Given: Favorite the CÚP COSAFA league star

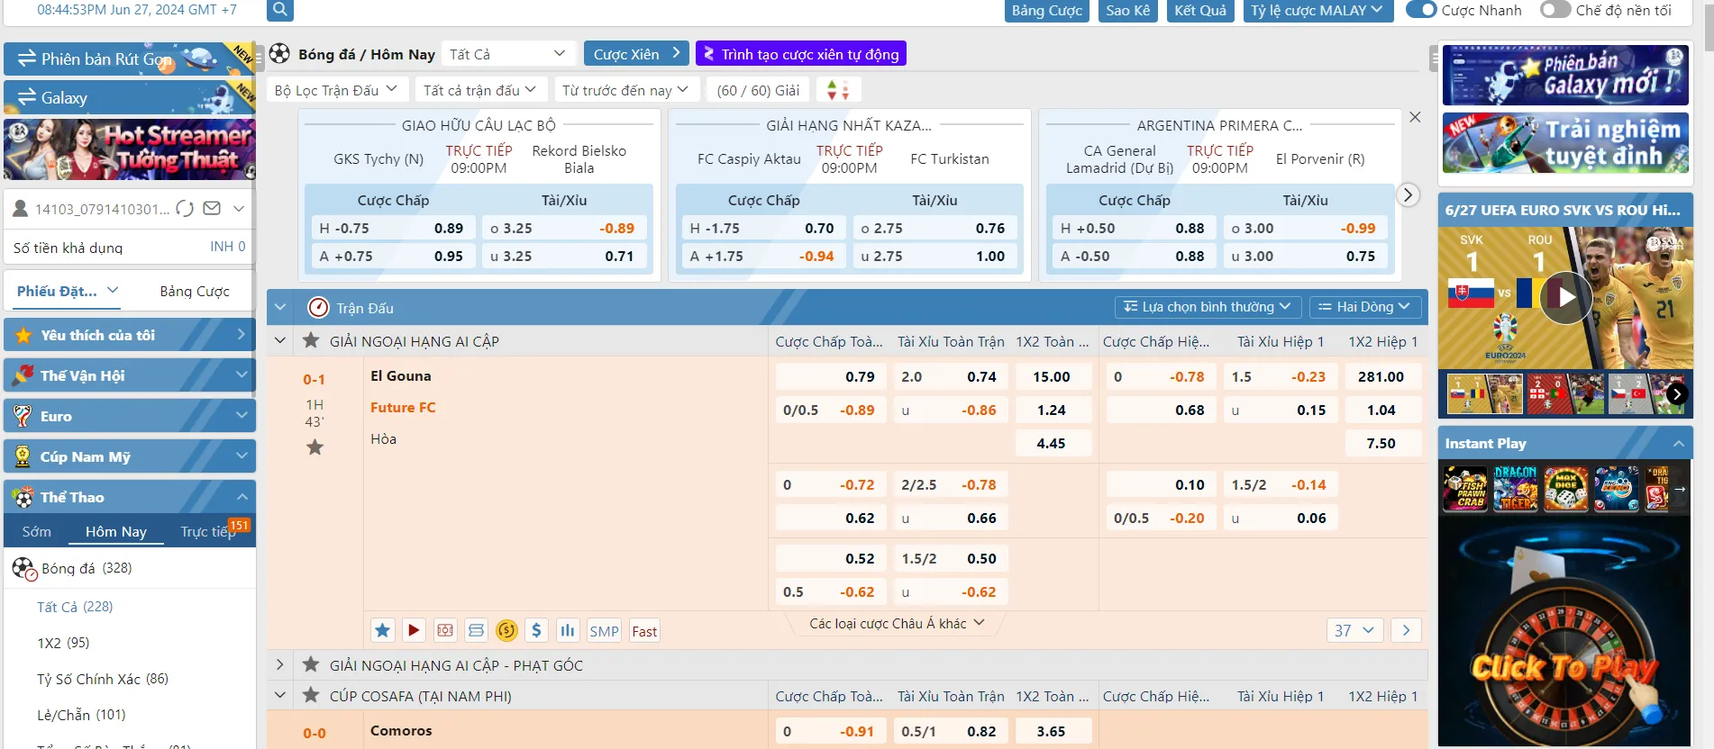Looking at the screenshot, I should (311, 695).
